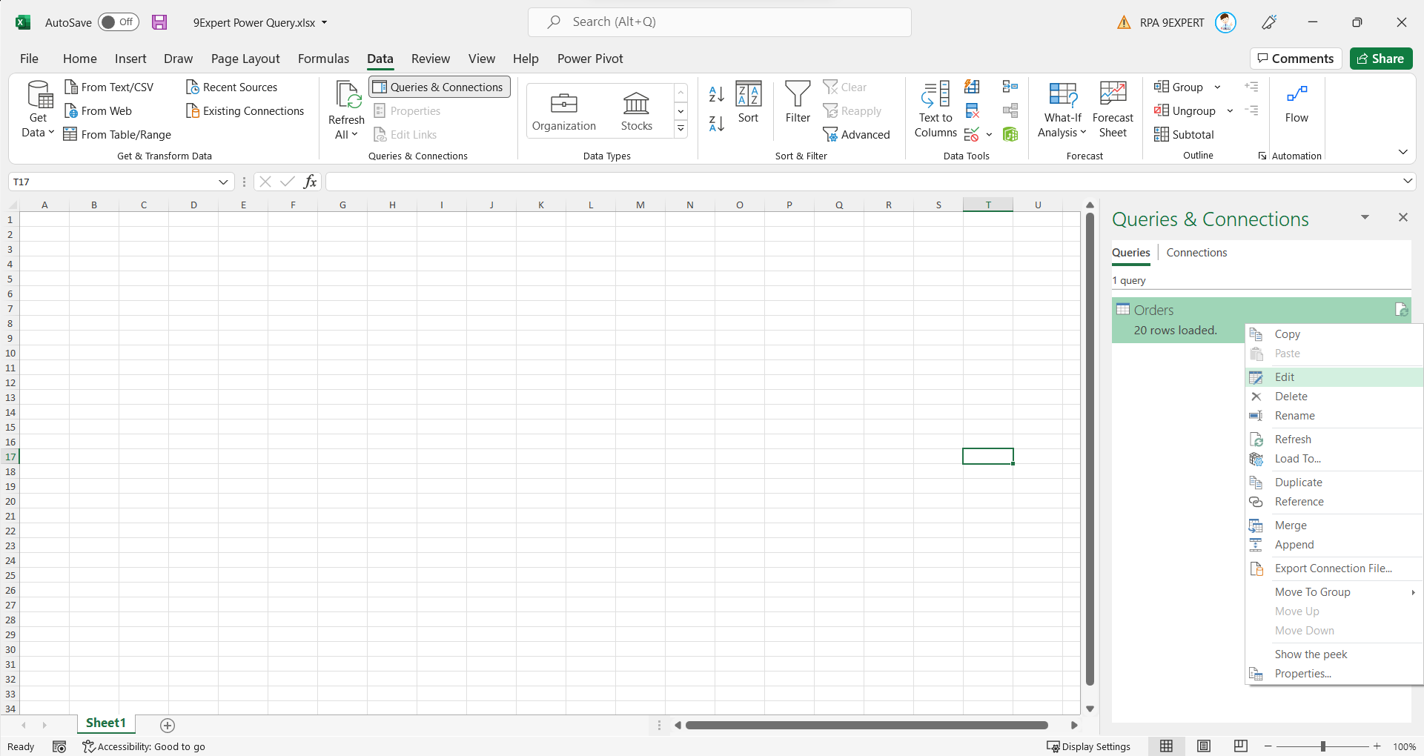This screenshot has width=1424, height=756.
Task: Apply the Stocks data type
Action: tap(636, 110)
